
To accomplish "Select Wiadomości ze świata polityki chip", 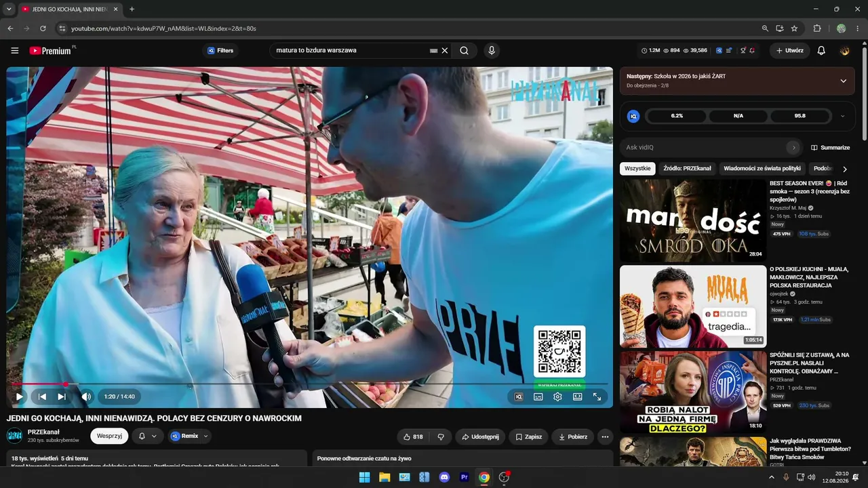I will click(762, 169).
